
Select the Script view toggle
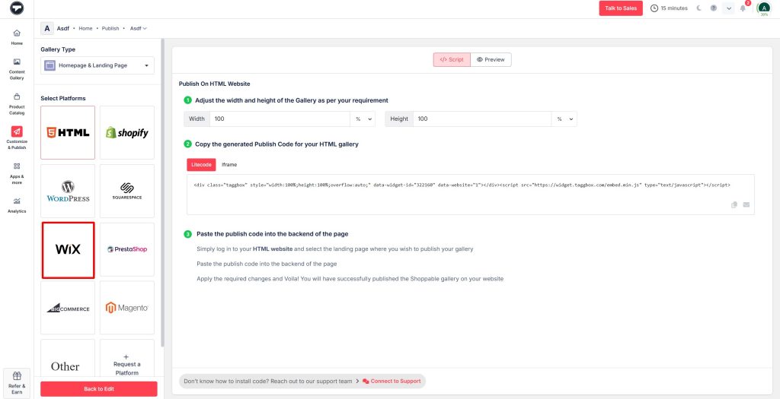pos(452,59)
